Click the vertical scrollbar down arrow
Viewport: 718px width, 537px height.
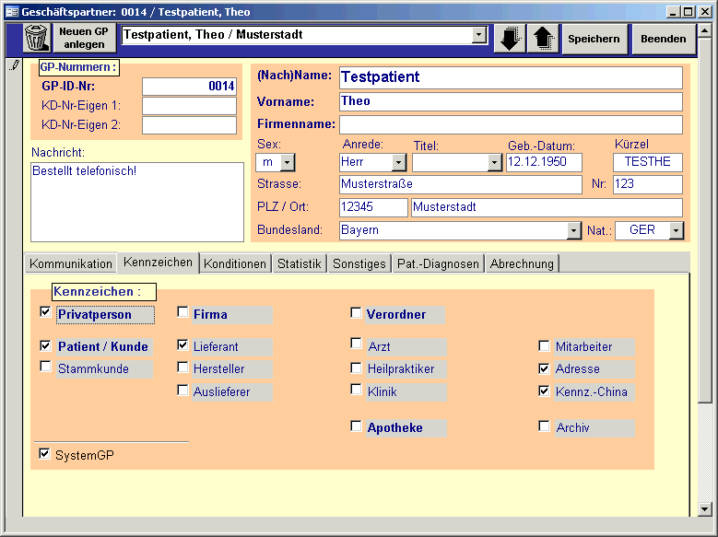click(705, 508)
